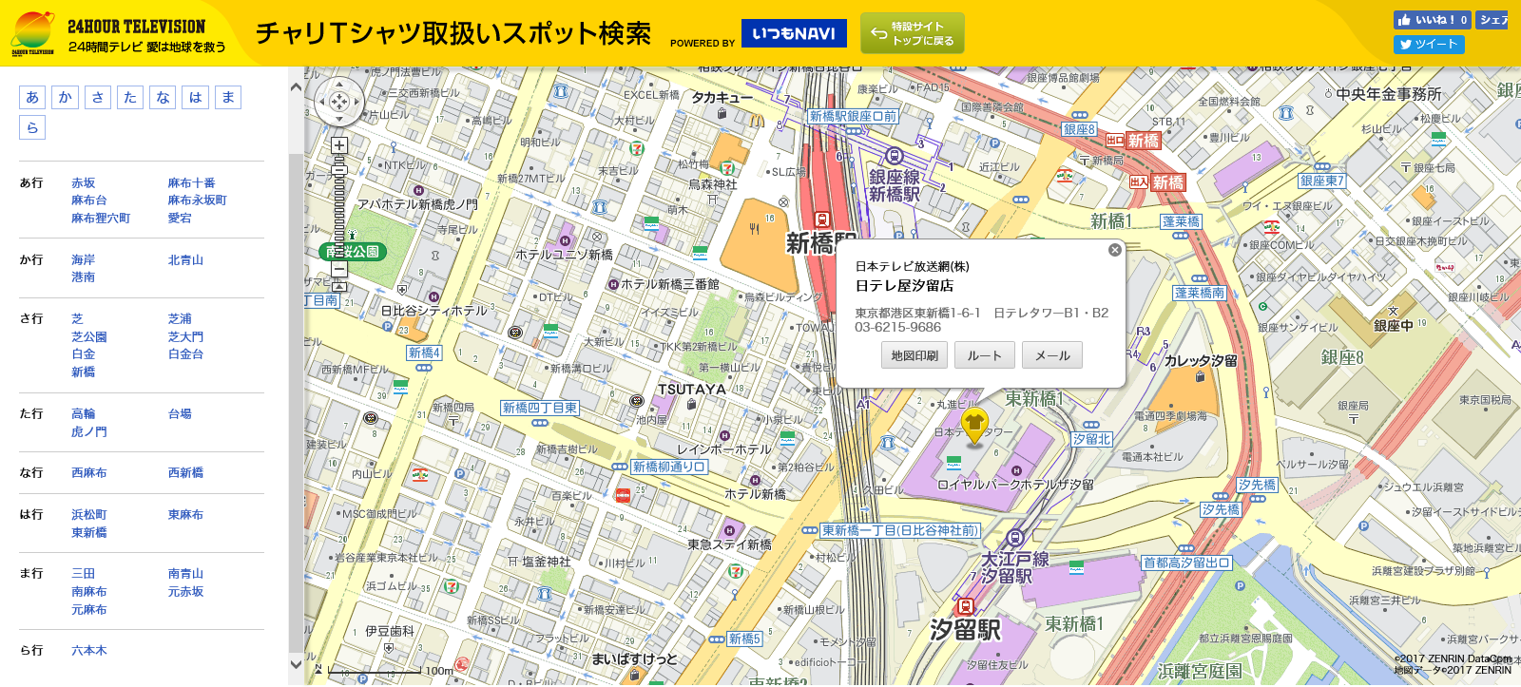1521x687 pixels.
Task: Click the center button of the pan control
Action: pyautogui.click(x=339, y=102)
